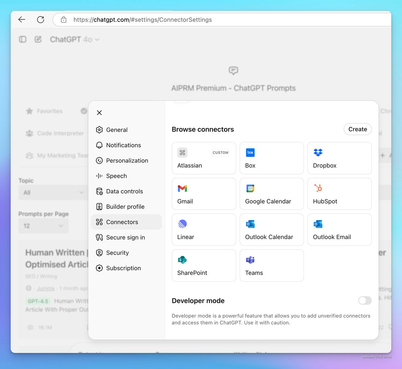Click the Outlook Calendar logo icon

250,224
